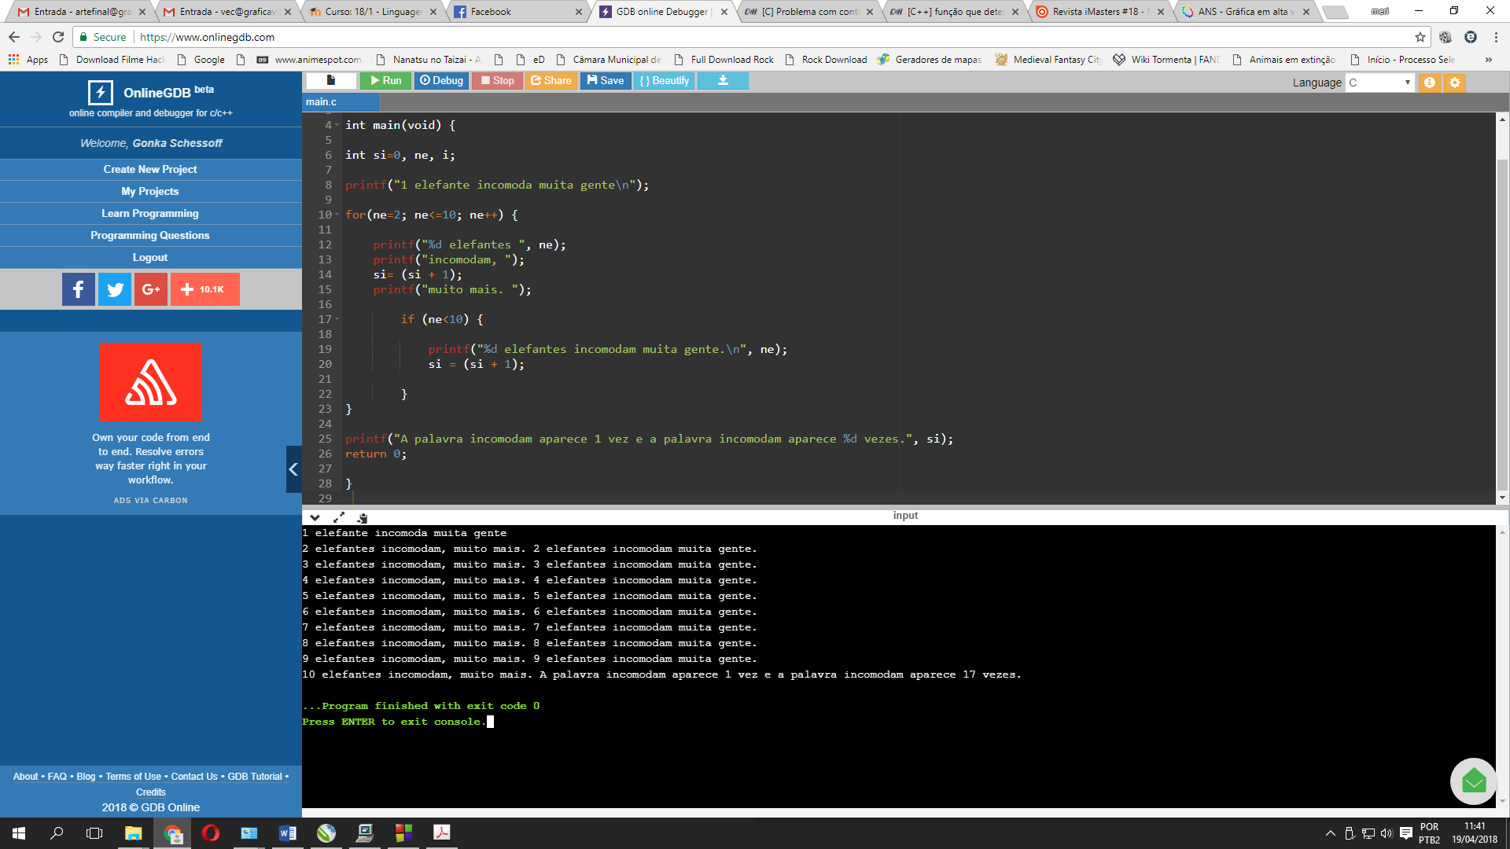Beautify the source code
The height and width of the screenshot is (849, 1510).
664,80
